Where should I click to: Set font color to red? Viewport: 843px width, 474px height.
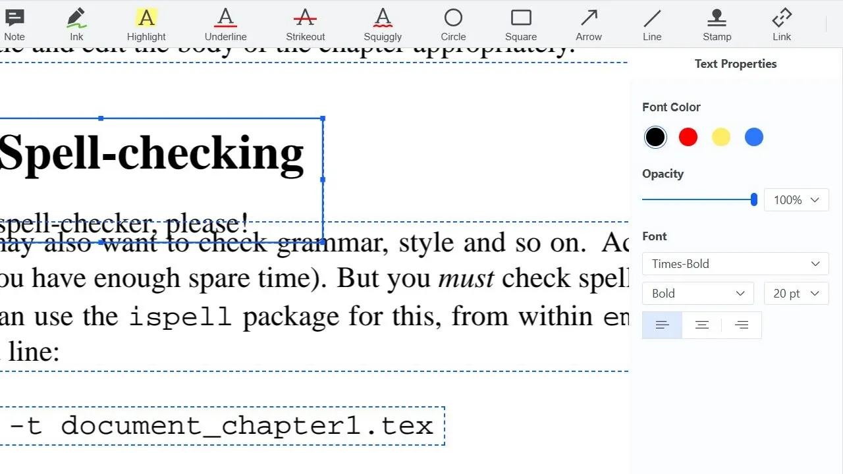pyautogui.click(x=688, y=137)
